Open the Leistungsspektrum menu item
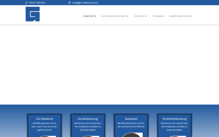 [113, 16]
